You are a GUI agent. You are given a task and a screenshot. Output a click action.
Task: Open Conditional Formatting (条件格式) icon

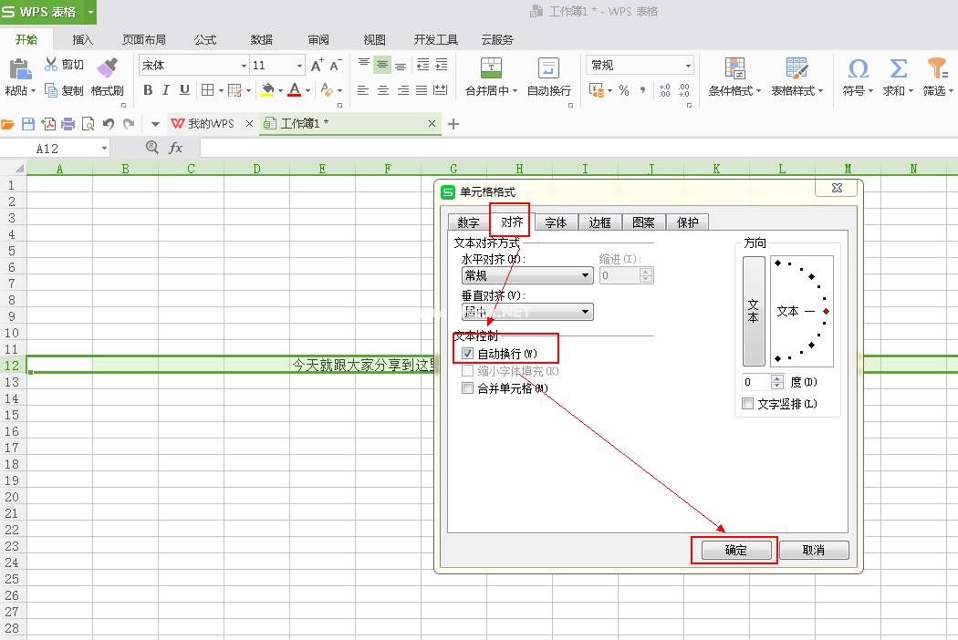[x=734, y=69]
